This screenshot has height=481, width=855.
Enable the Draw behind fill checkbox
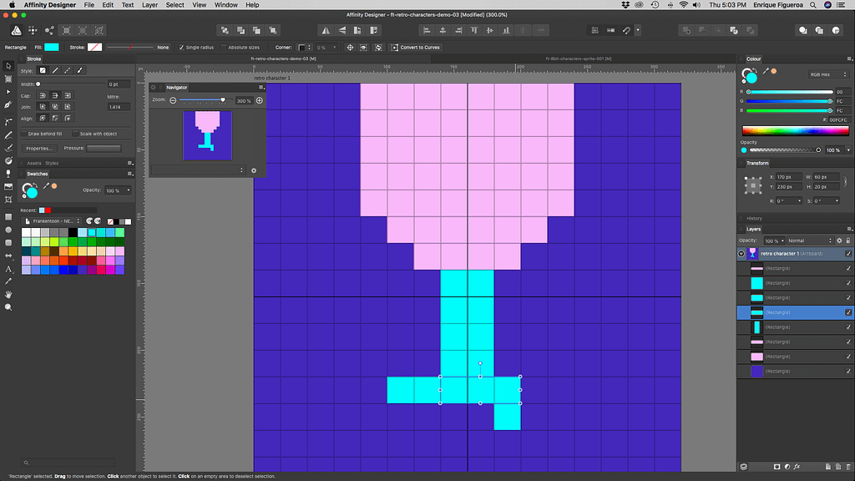24,134
